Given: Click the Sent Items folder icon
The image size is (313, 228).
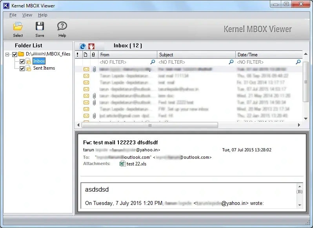Looking at the screenshot, I should tap(29, 68).
